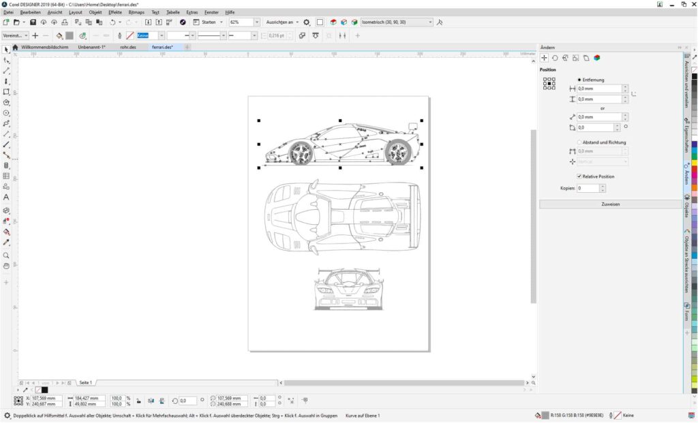This screenshot has width=698, height=423.
Task: Click the Kopien number field
Action: pos(588,188)
